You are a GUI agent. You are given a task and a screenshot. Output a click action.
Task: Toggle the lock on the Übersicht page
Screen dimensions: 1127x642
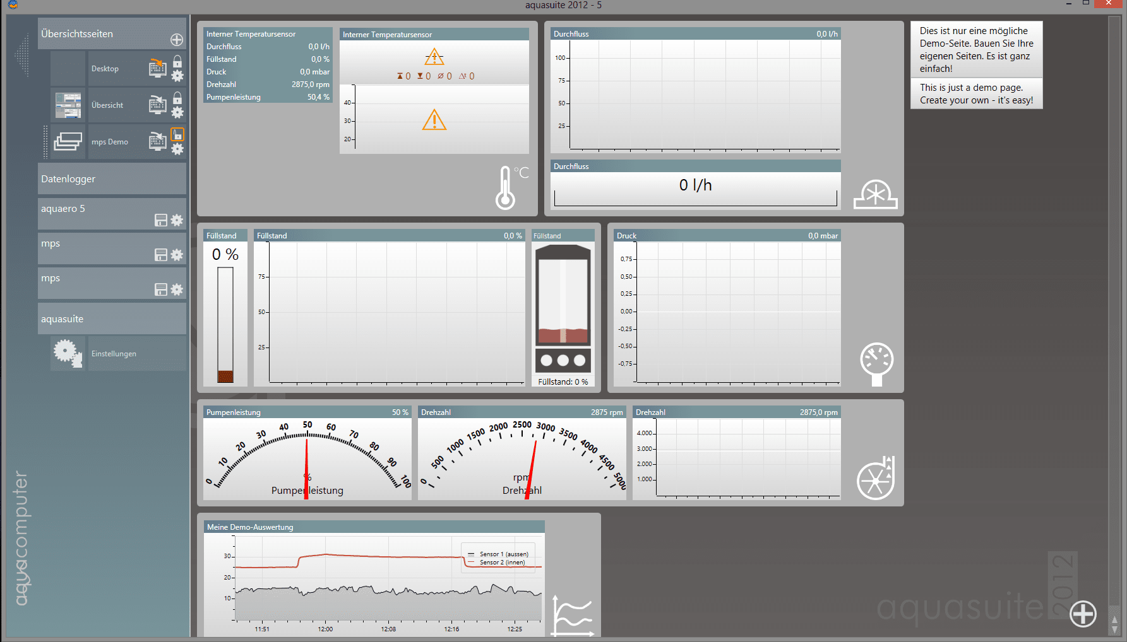177,98
